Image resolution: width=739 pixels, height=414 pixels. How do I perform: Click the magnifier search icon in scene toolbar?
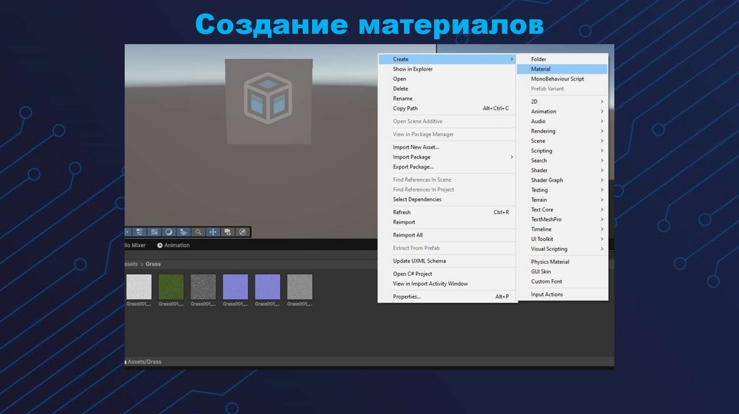[198, 232]
